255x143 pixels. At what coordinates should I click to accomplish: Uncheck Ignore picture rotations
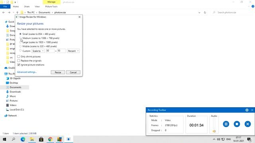19,65
